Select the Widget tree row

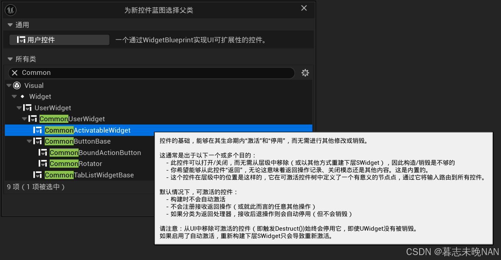(x=158, y=96)
